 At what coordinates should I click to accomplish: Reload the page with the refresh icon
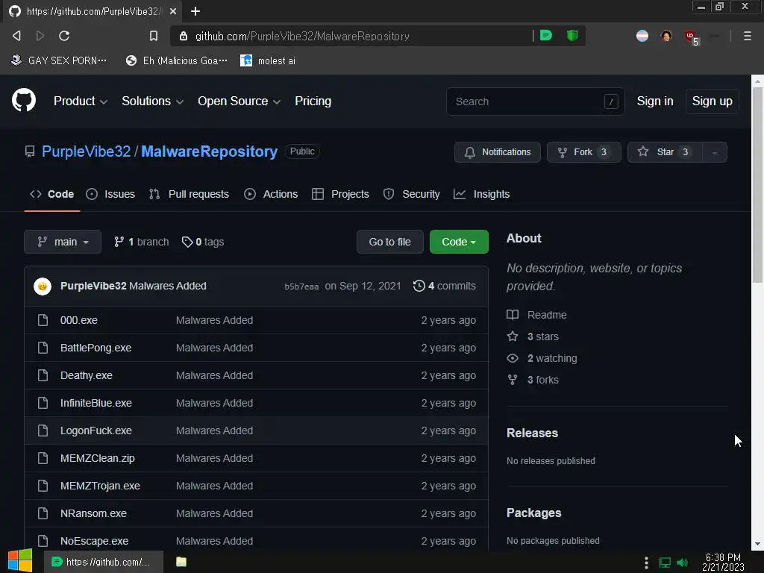click(64, 36)
